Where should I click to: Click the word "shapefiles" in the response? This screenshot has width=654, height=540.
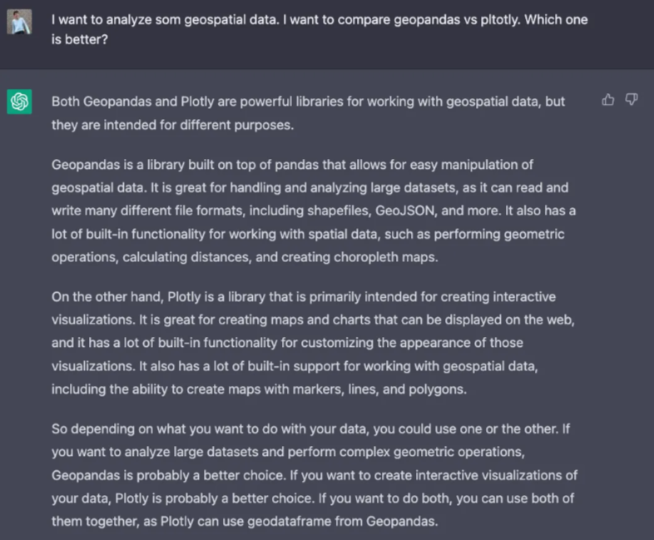339,211
